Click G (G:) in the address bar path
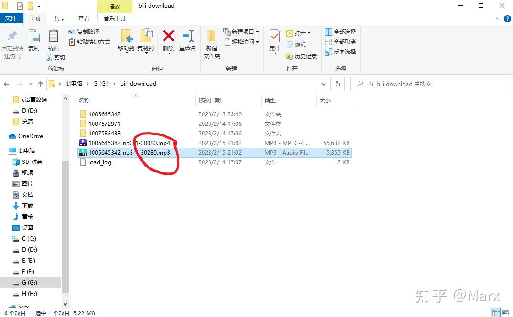The width and height of the screenshot is (513, 317). [101, 84]
